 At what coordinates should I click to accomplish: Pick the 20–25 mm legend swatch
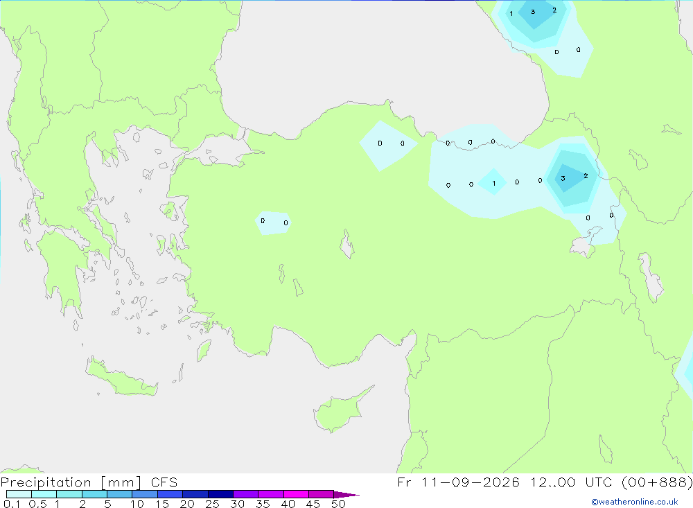195,494
